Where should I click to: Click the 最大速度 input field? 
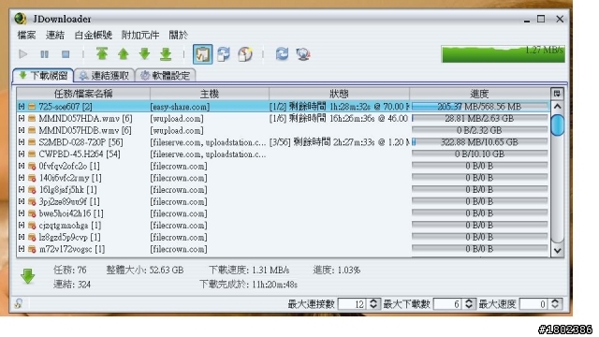click(x=534, y=304)
